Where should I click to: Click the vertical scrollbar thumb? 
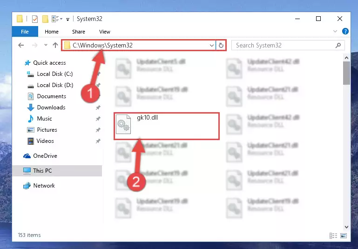pos(346,73)
